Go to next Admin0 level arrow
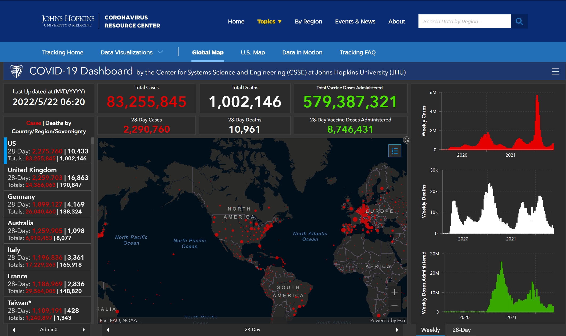 84,330
